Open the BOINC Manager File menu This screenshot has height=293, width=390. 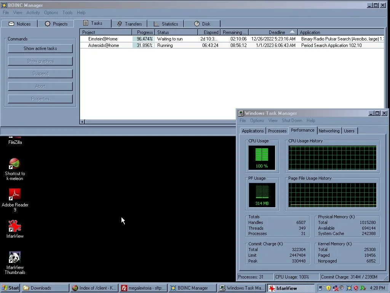coord(6,13)
